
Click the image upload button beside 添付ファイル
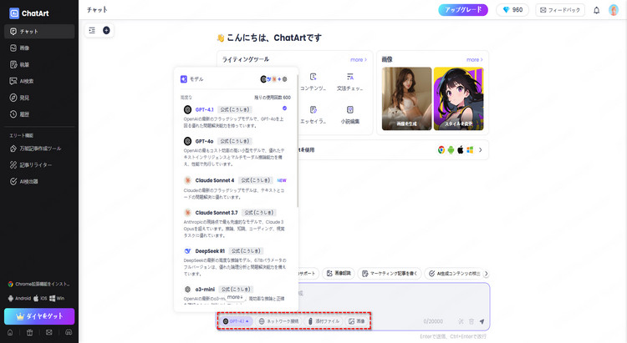[x=356, y=321]
